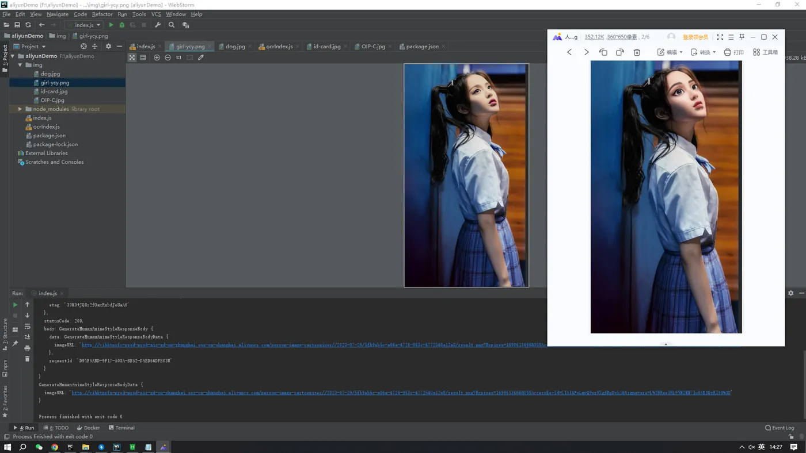Image resolution: width=806 pixels, height=453 pixels.
Task: Show the previous image in the viewer window
Action: coord(569,52)
